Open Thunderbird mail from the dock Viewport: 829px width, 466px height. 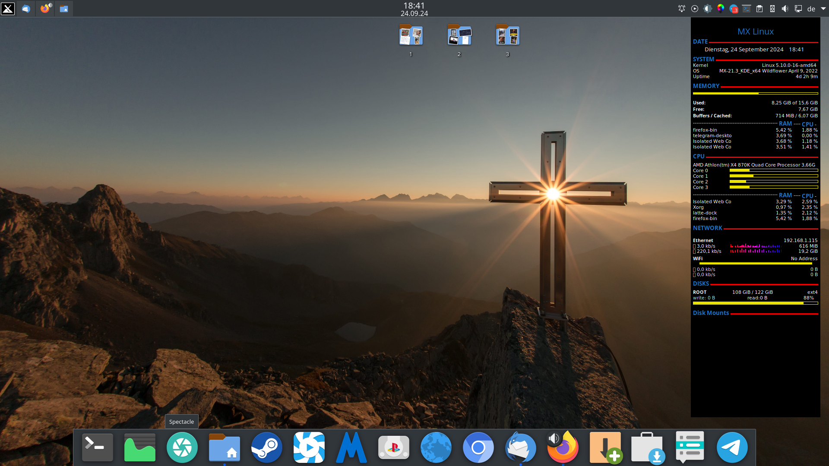[520, 447]
